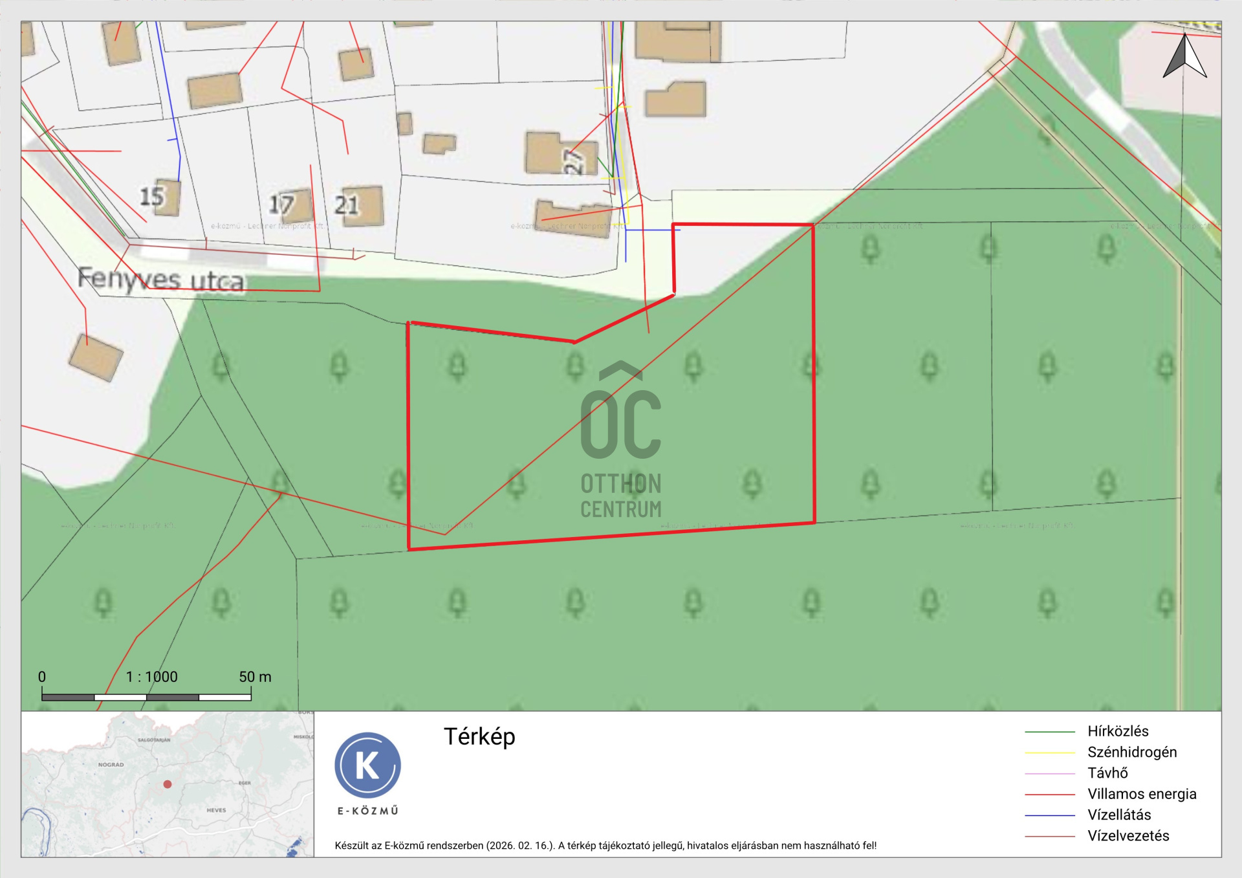Click the Térkép title text
The image size is (1242, 878).
479,736
